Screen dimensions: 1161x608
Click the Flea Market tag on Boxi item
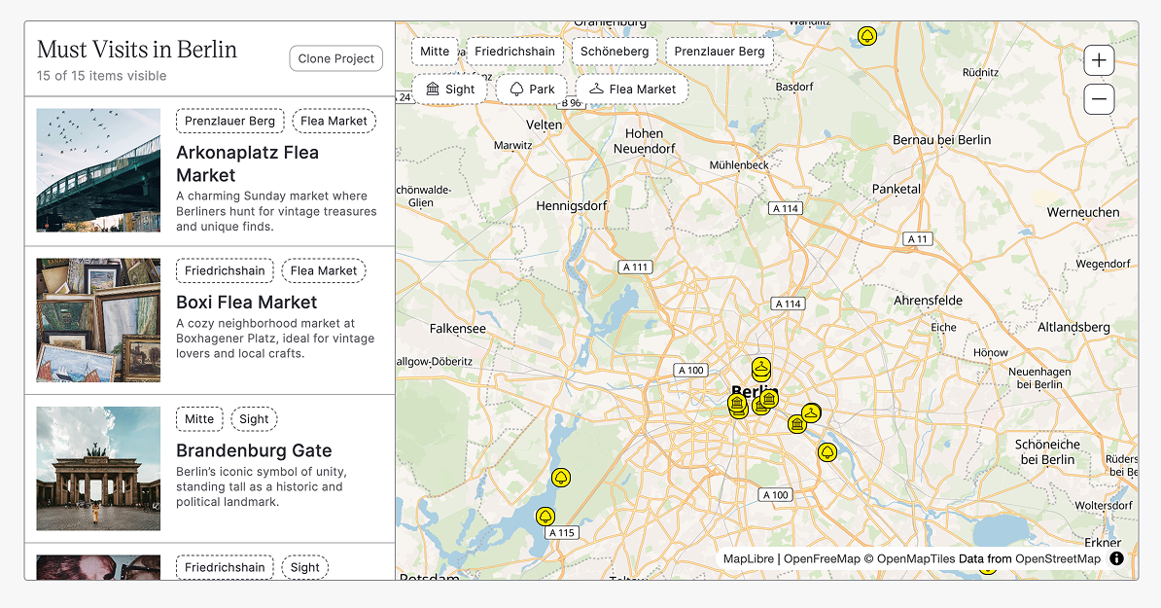[324, 270]
